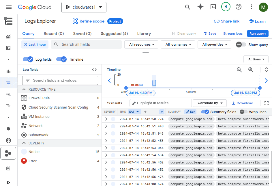This screenshot has height=186, width=272.
Task: Sort time ascending with the up arrow
Action: (145, 112)
